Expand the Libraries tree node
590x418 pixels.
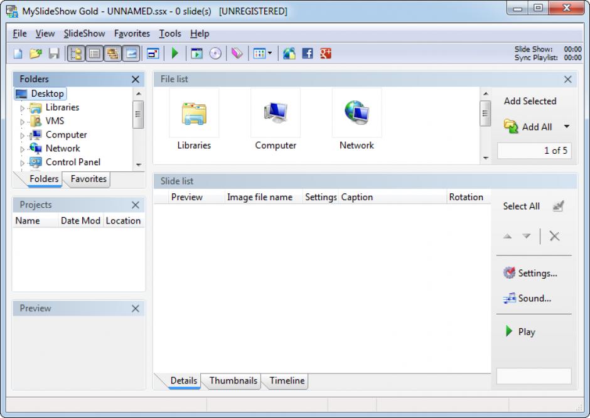click(x=22, y=109)
